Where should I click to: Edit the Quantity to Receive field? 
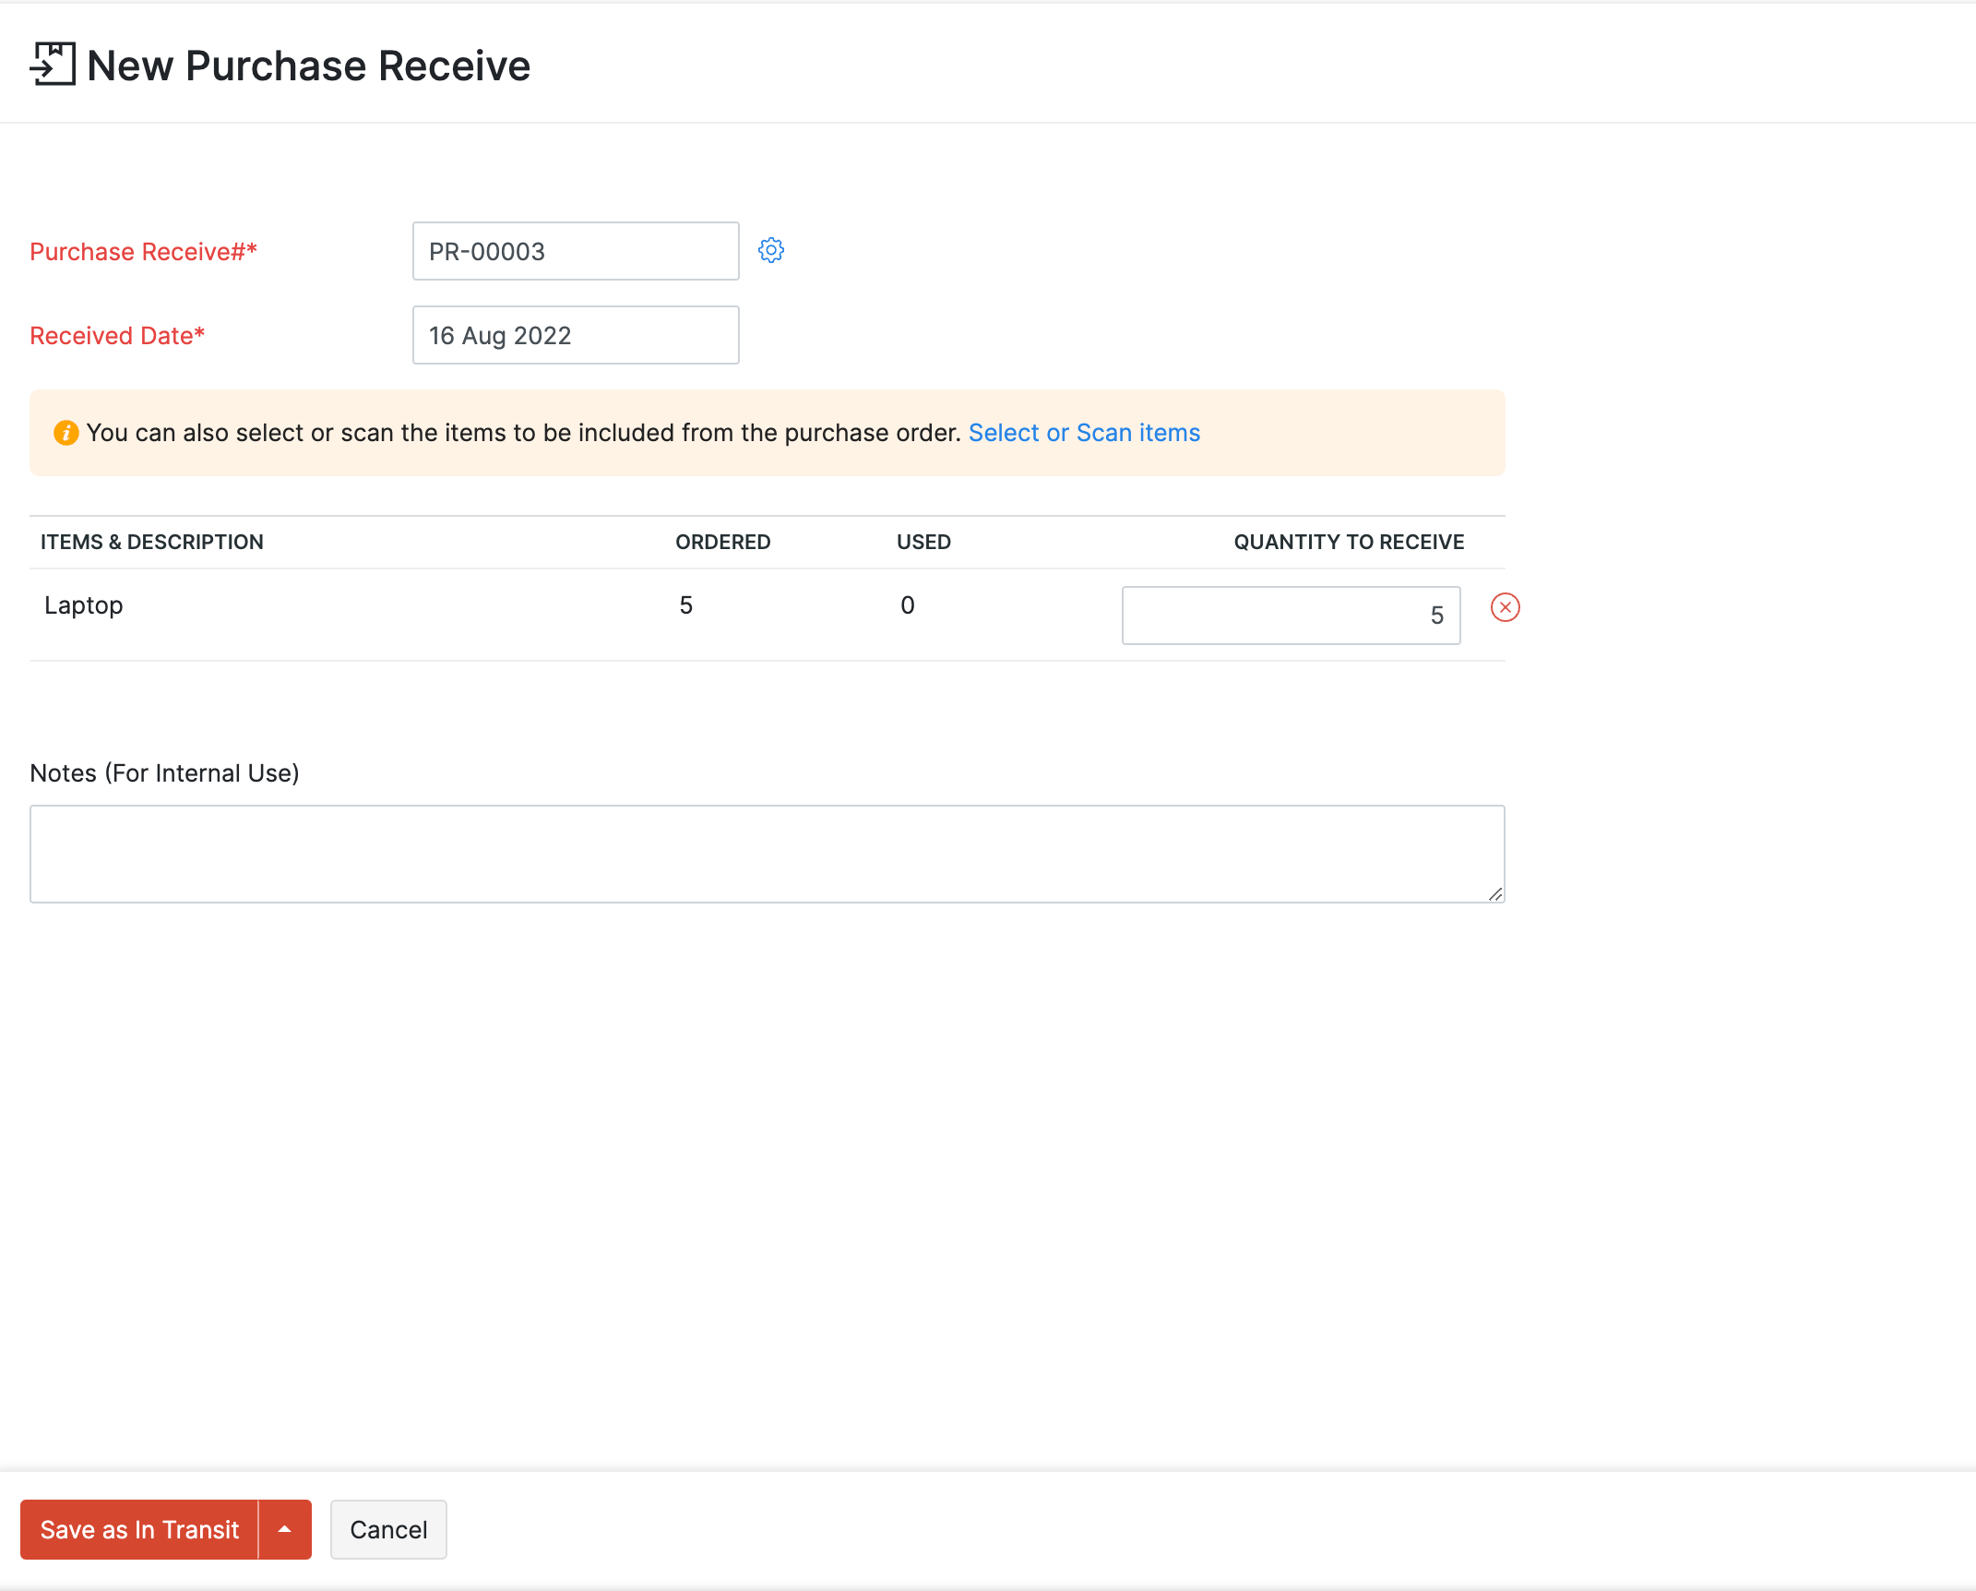tap(1291, 616)
